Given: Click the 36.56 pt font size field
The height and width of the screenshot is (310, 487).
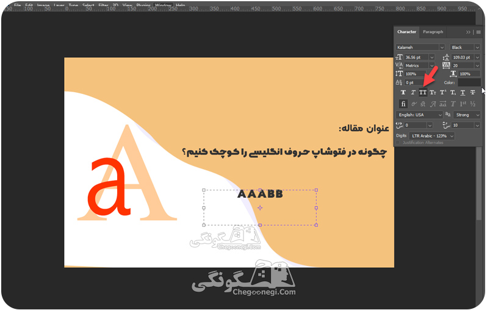Looking at the screenshot, I should 416,57.
